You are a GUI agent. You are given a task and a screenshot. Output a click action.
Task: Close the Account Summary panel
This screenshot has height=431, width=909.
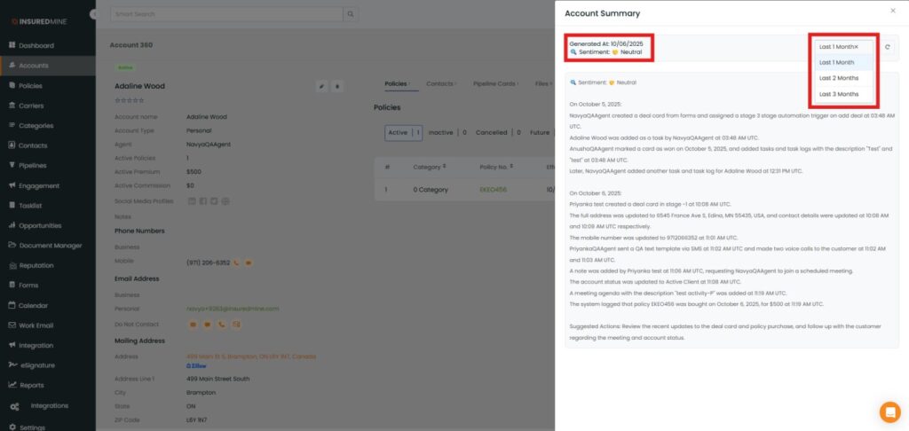coord(893,11)
